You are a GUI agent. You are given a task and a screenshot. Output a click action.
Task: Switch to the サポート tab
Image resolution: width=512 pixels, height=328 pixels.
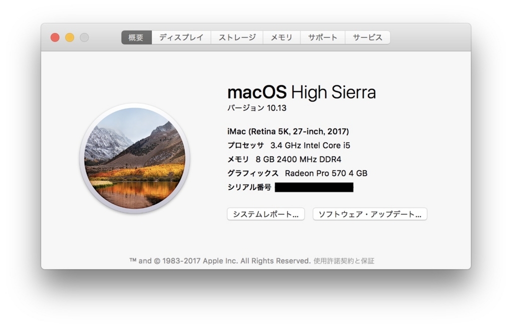322,37
